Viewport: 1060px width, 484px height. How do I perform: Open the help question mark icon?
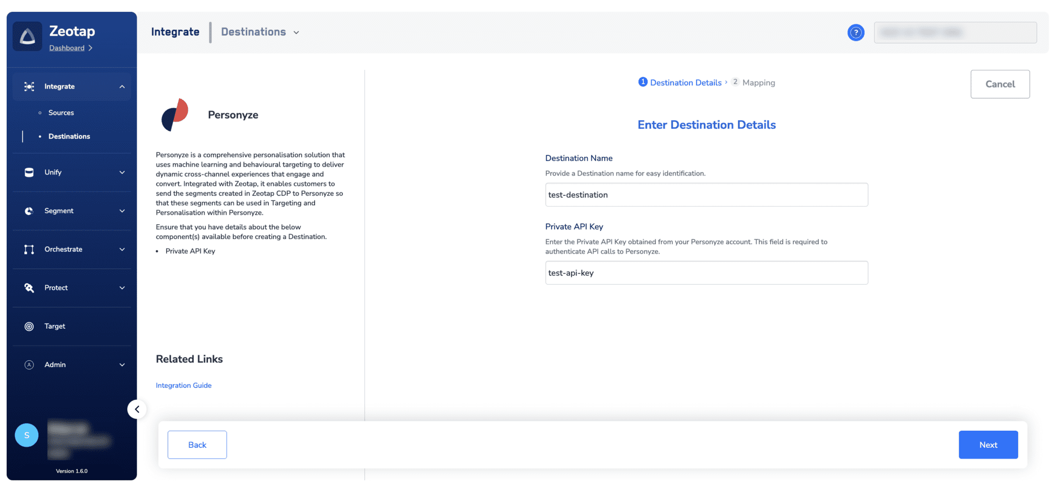(856, 32)
